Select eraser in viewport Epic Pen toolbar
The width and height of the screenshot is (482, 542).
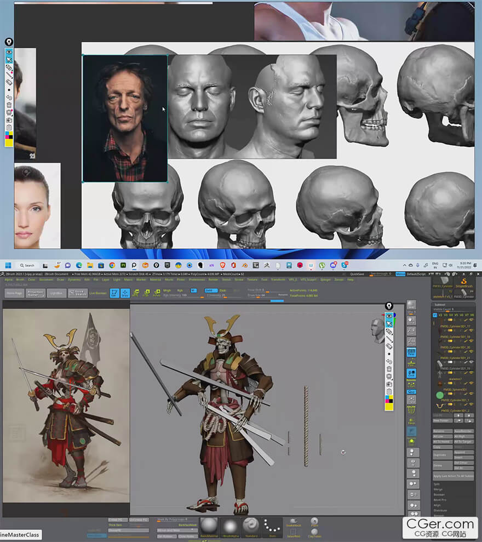pyautogui.click(x=389, y=346)
